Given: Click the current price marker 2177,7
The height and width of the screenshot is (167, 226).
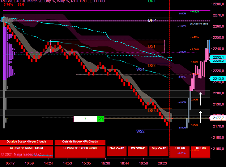Looking at the screenshot, I should point(218,118).
